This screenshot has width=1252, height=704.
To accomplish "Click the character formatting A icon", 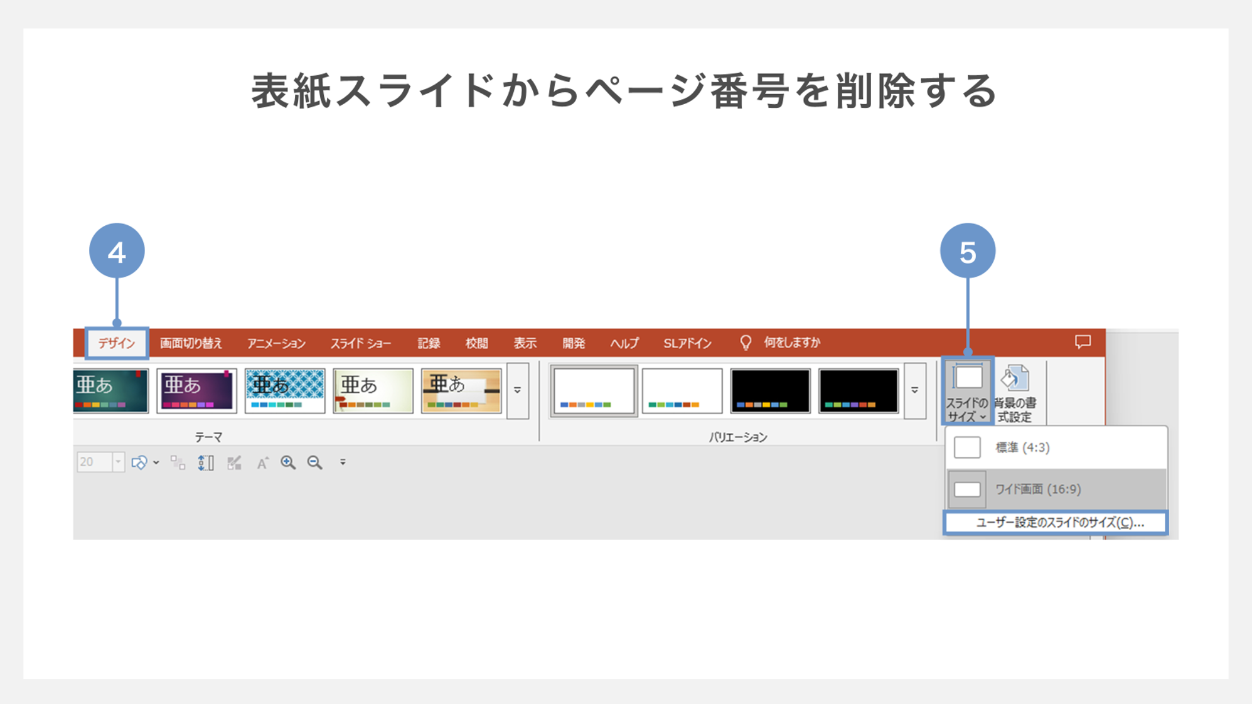I will point(262,462).
